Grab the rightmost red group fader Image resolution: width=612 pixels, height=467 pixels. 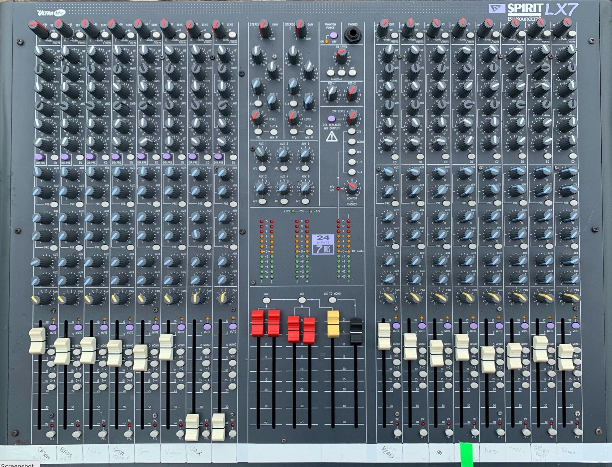coord(309,331)
